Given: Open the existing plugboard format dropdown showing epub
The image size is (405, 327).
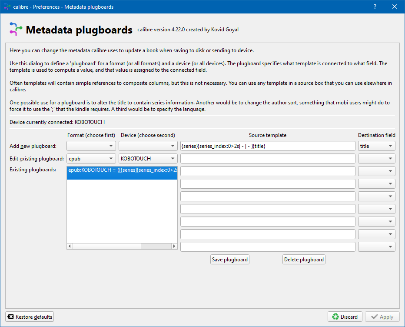Looking at the screenshot, I should tap(91, 158).
